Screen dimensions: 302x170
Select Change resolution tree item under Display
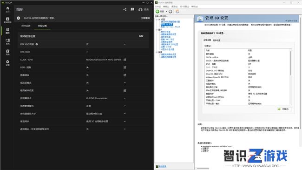click(x=166, y=32)
